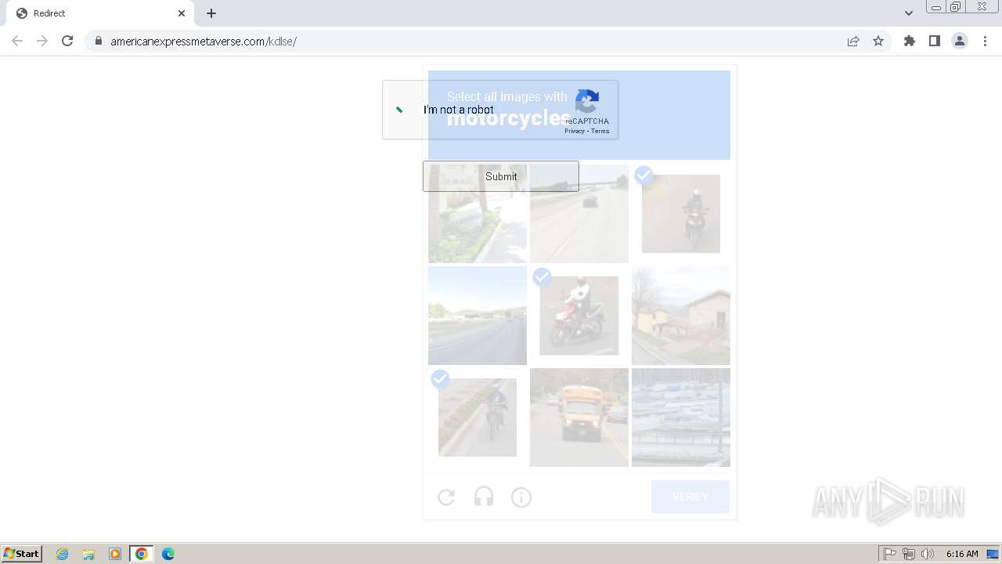Open the Chrome profile avatar

pos(959,41)
